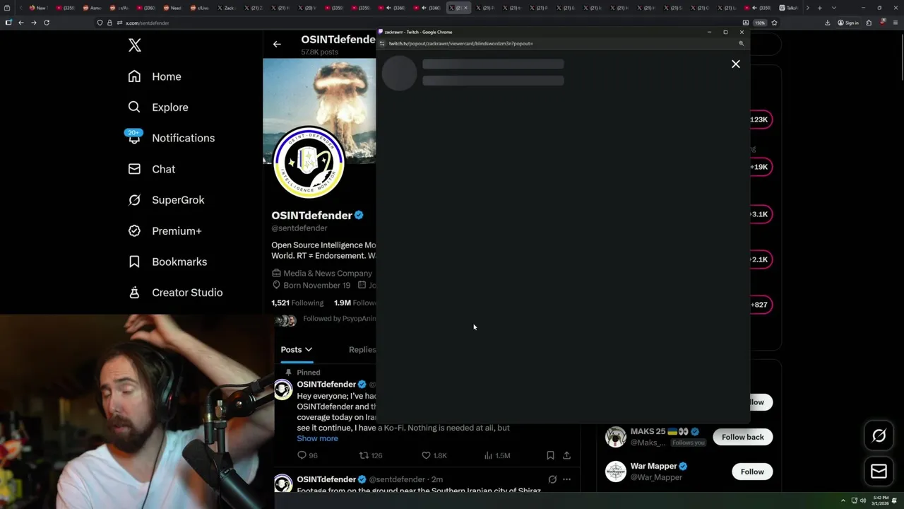The image size is (904, 509).
Task: Bookmark the pinned OSINTdefender post
Action: pos(550,455)
